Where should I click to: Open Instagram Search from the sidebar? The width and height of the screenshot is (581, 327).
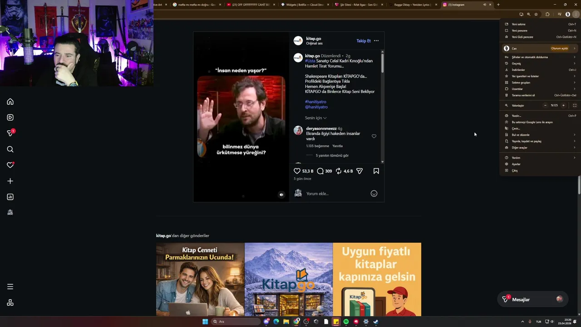pyautogui.click(x=10, y=149)
